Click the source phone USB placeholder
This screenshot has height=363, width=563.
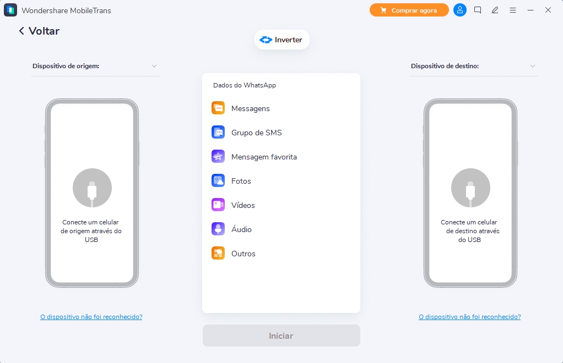(92, 188)
